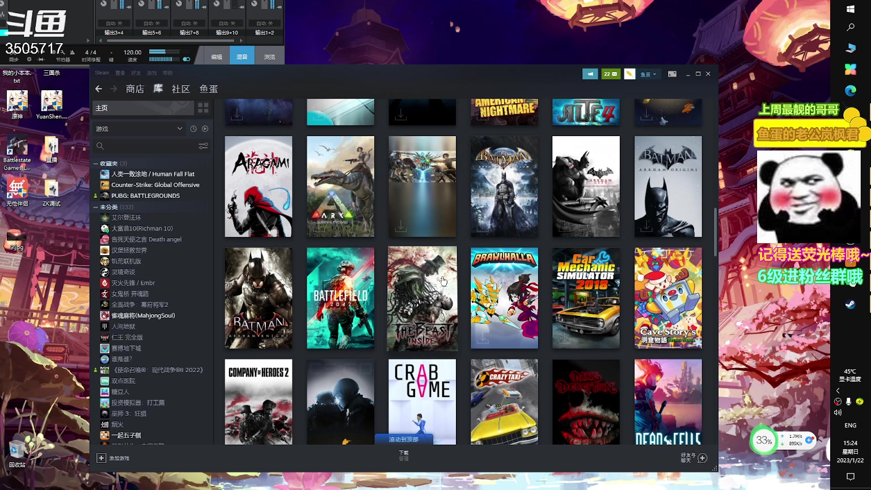Open the Battlefield 2042 game cover
This screenshot has height=490, width=871.
340,298
